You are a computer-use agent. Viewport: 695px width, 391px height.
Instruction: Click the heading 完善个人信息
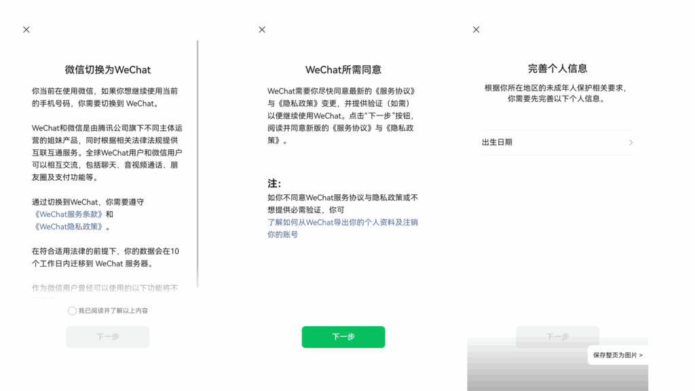(557, 69)
